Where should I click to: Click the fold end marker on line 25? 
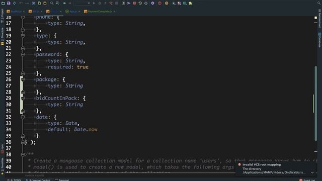click(23, 73)
